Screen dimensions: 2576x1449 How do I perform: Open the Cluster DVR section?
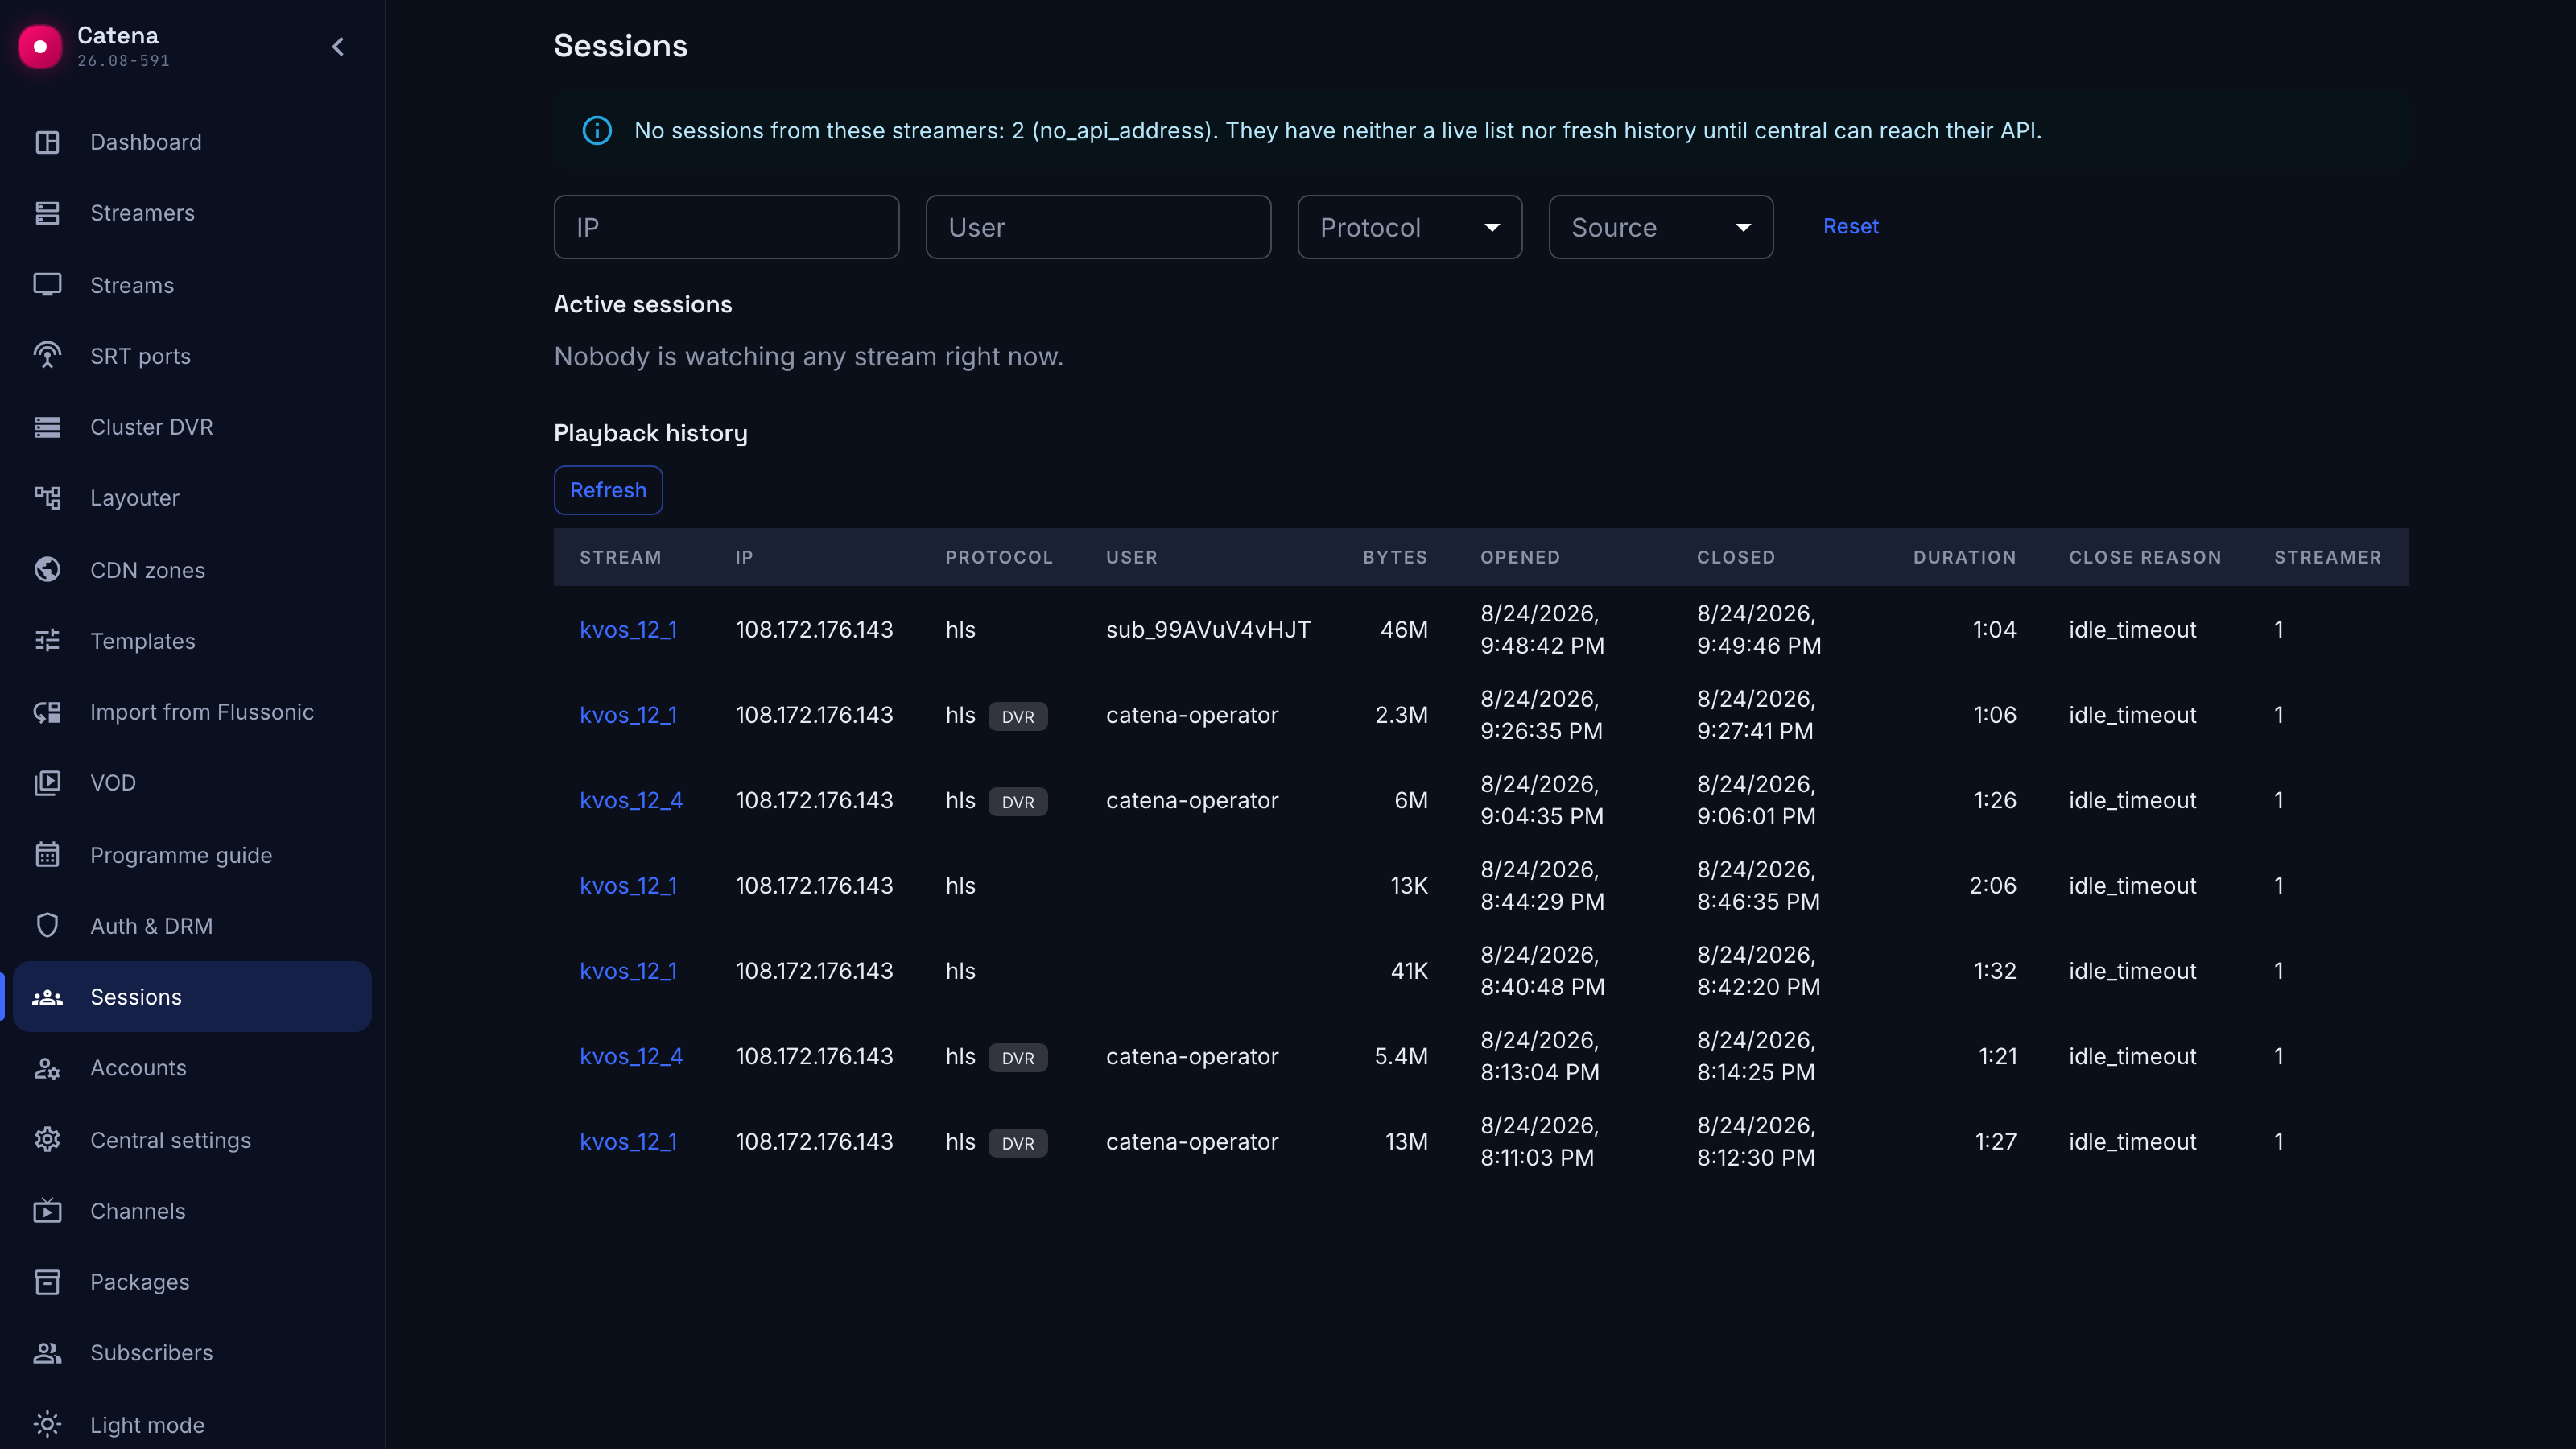192,427
